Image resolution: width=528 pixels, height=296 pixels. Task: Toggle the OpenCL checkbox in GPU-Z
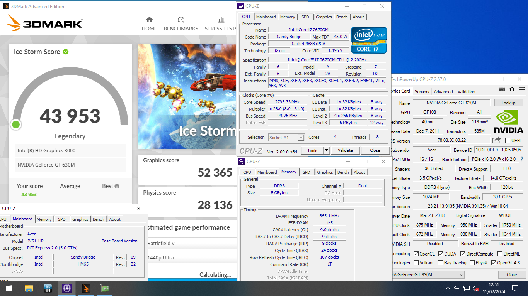[416, 254]
